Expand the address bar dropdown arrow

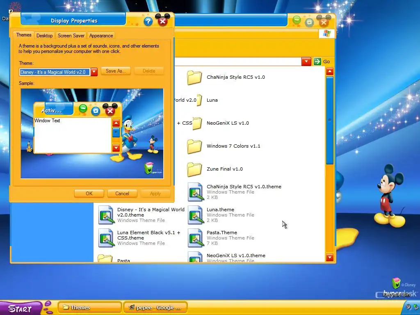pyautogui.click(x=306, y=62)
